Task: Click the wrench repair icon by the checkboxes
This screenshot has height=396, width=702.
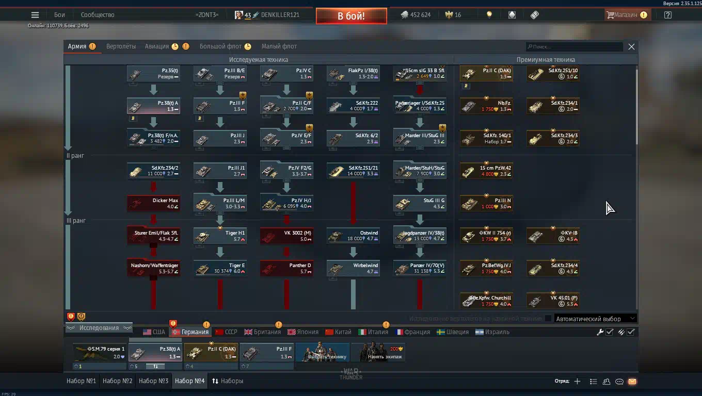Action: coord(600,332)
